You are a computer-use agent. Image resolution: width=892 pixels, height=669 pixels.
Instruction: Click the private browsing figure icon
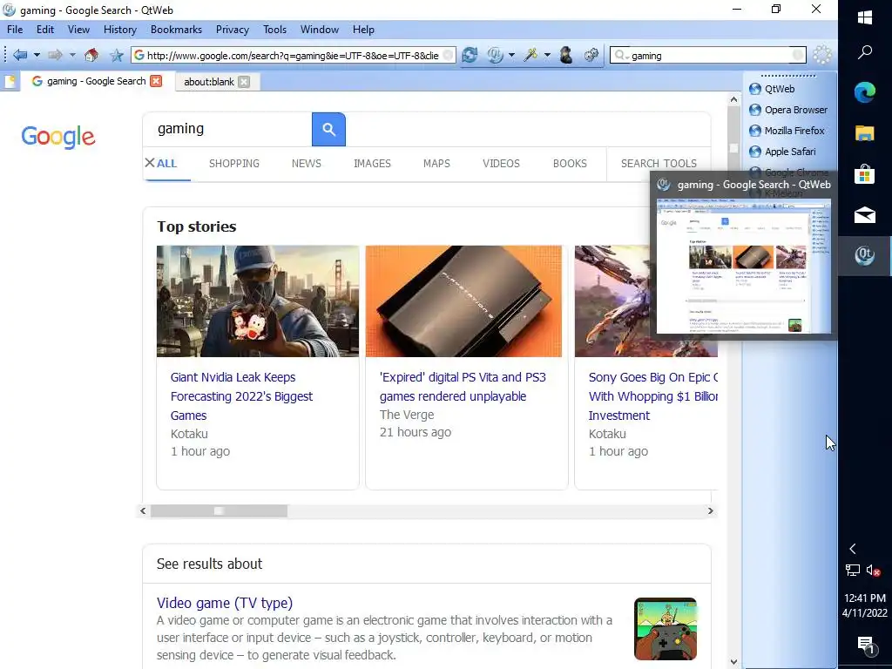[566, 55]
